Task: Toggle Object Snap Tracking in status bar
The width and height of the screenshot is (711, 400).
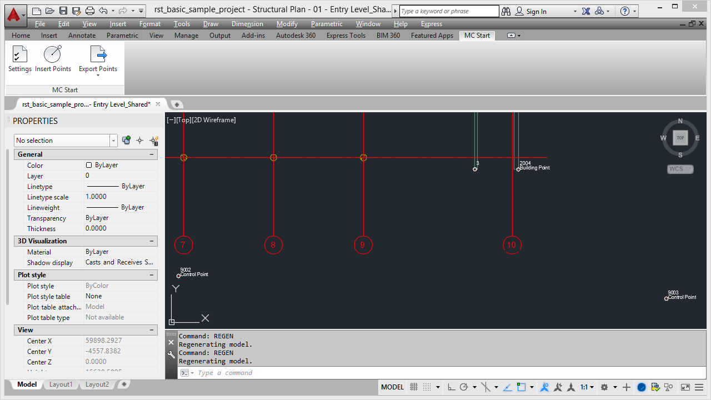Action: 508,387
